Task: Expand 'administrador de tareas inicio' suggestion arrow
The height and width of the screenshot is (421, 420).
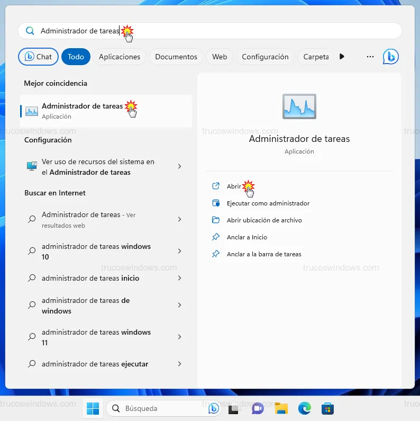Action: [179, 278]
